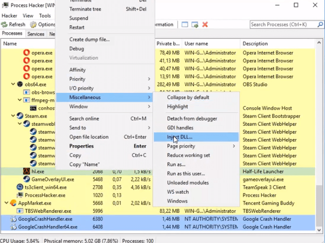
Task: Choose Copy "Name" entry
Action: coord(105,164)
